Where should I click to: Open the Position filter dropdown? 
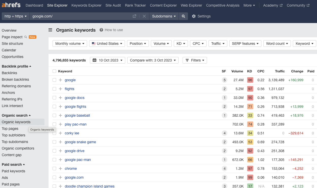tap(138, 44)
